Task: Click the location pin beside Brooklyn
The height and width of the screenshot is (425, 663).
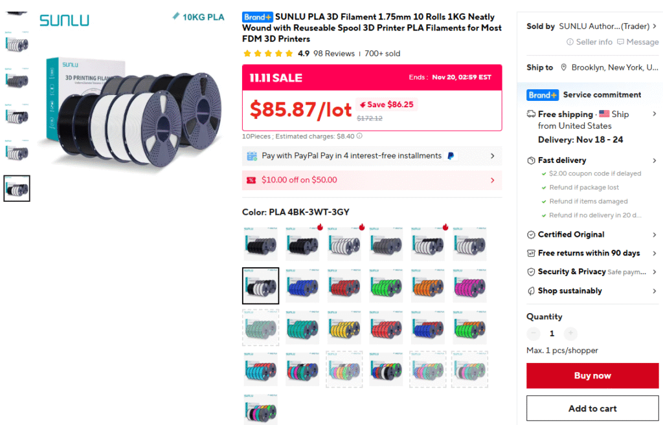Action: click(x=564, y=67)
